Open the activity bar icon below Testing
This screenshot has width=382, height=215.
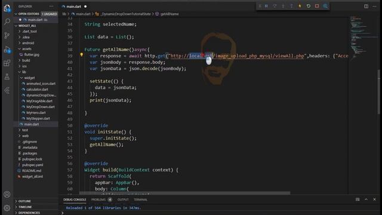7,90
